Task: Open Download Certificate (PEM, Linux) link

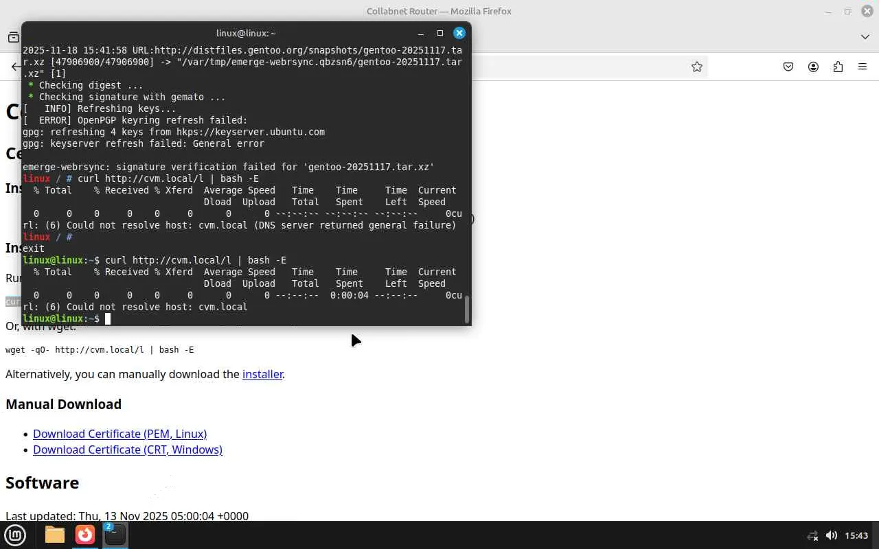Action: tap(119, 434)
